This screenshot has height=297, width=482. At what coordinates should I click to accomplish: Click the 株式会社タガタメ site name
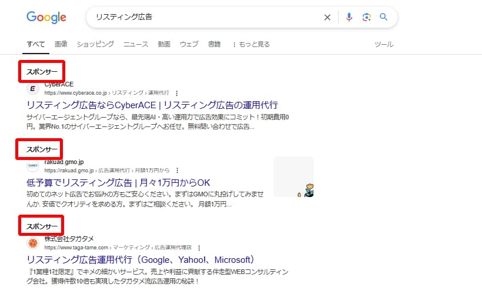(x=69, y=239)
